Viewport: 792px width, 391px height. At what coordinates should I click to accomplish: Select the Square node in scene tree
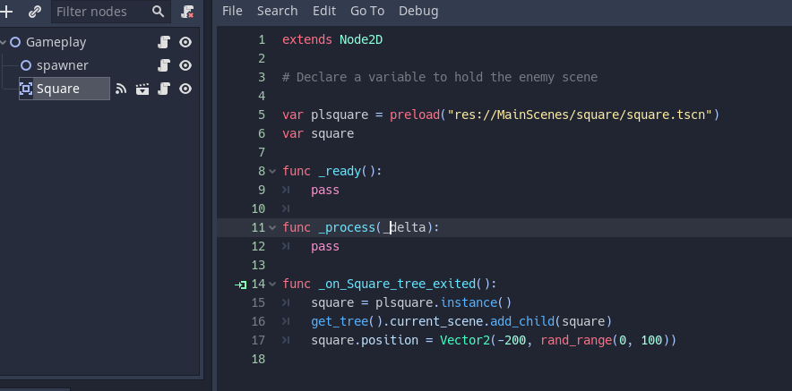coord(58,89)
